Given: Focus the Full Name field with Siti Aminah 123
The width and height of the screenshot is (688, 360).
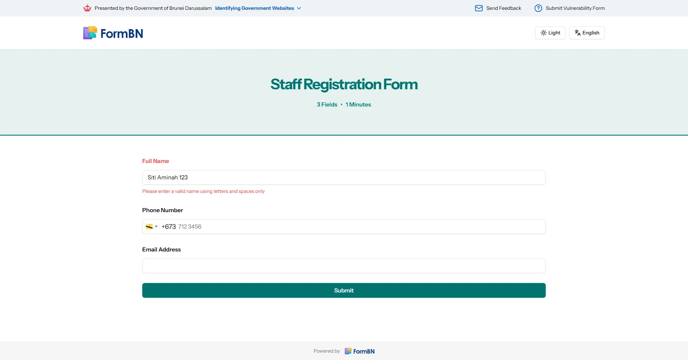Looking at the screenshot, I should coord(344,177).
